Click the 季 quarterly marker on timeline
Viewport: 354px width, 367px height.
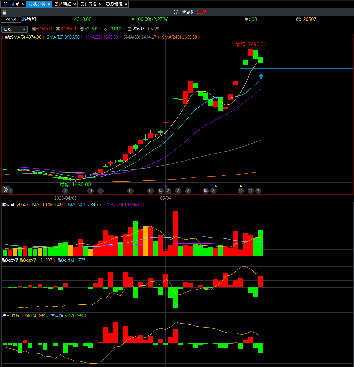point(206,191)
